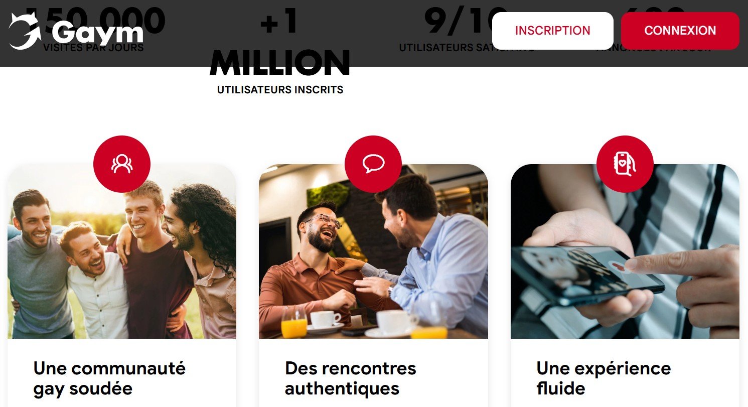Click the 'UTILISATEURS SATISFAITS' label
Image resolution: width=748 pixels, height=407 pixels.
(x=467, y=48)
